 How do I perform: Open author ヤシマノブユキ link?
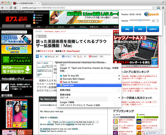click(47, 51)
